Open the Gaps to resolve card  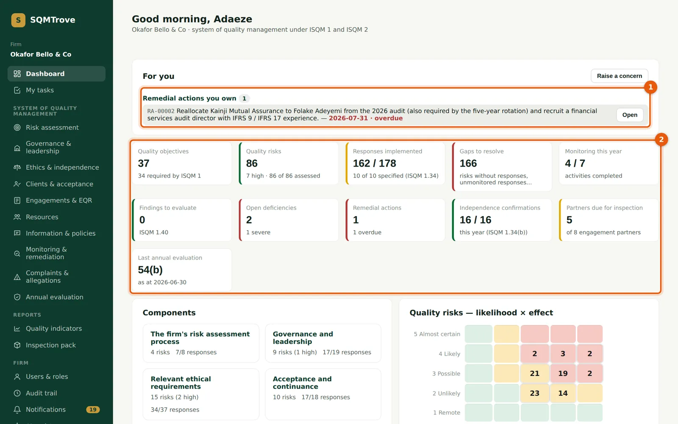pyautogui.click(x=502, y=167)
